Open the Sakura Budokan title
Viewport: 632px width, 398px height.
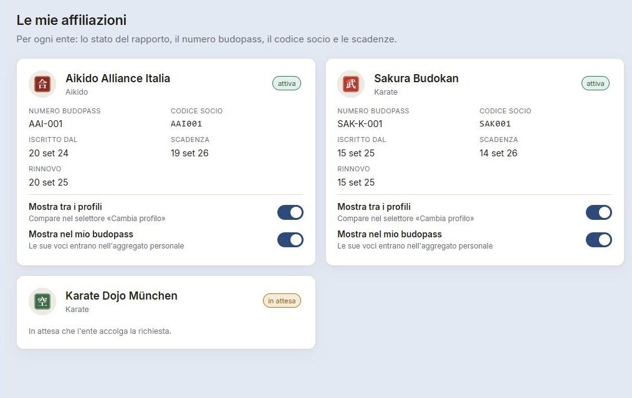click(x=416, y=78)
